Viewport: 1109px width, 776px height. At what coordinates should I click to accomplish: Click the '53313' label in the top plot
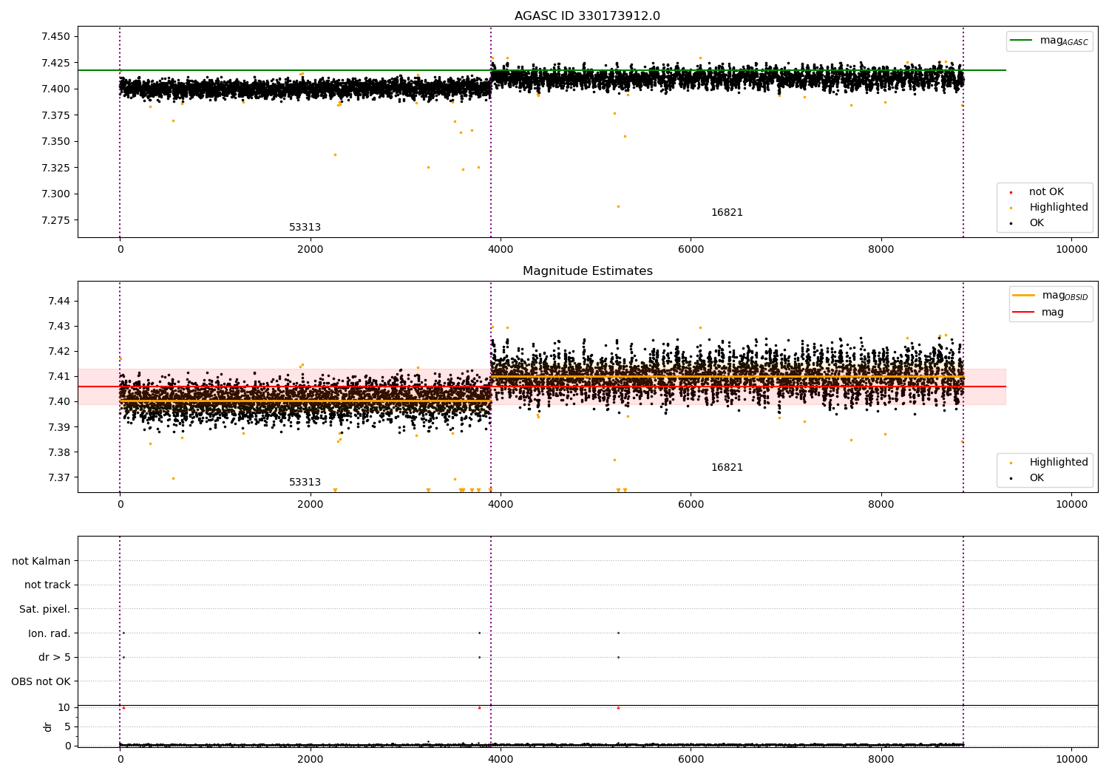(x=305, y=228)
